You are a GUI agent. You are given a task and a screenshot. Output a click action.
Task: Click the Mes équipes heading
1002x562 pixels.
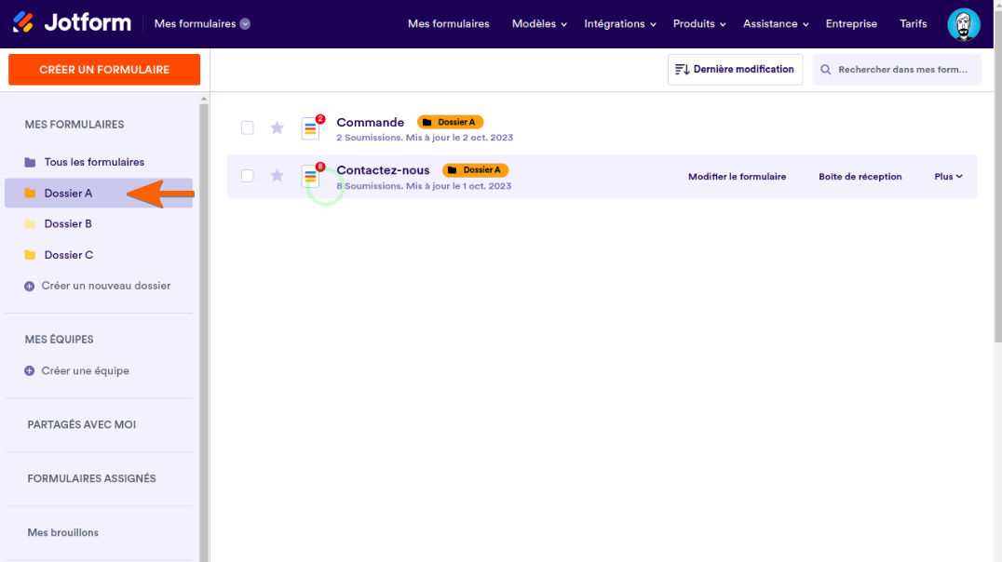59,339
